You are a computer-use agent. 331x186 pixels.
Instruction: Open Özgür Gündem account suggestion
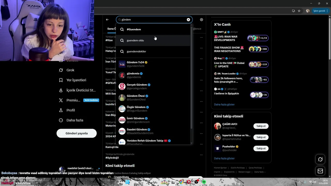click(153, 109)
